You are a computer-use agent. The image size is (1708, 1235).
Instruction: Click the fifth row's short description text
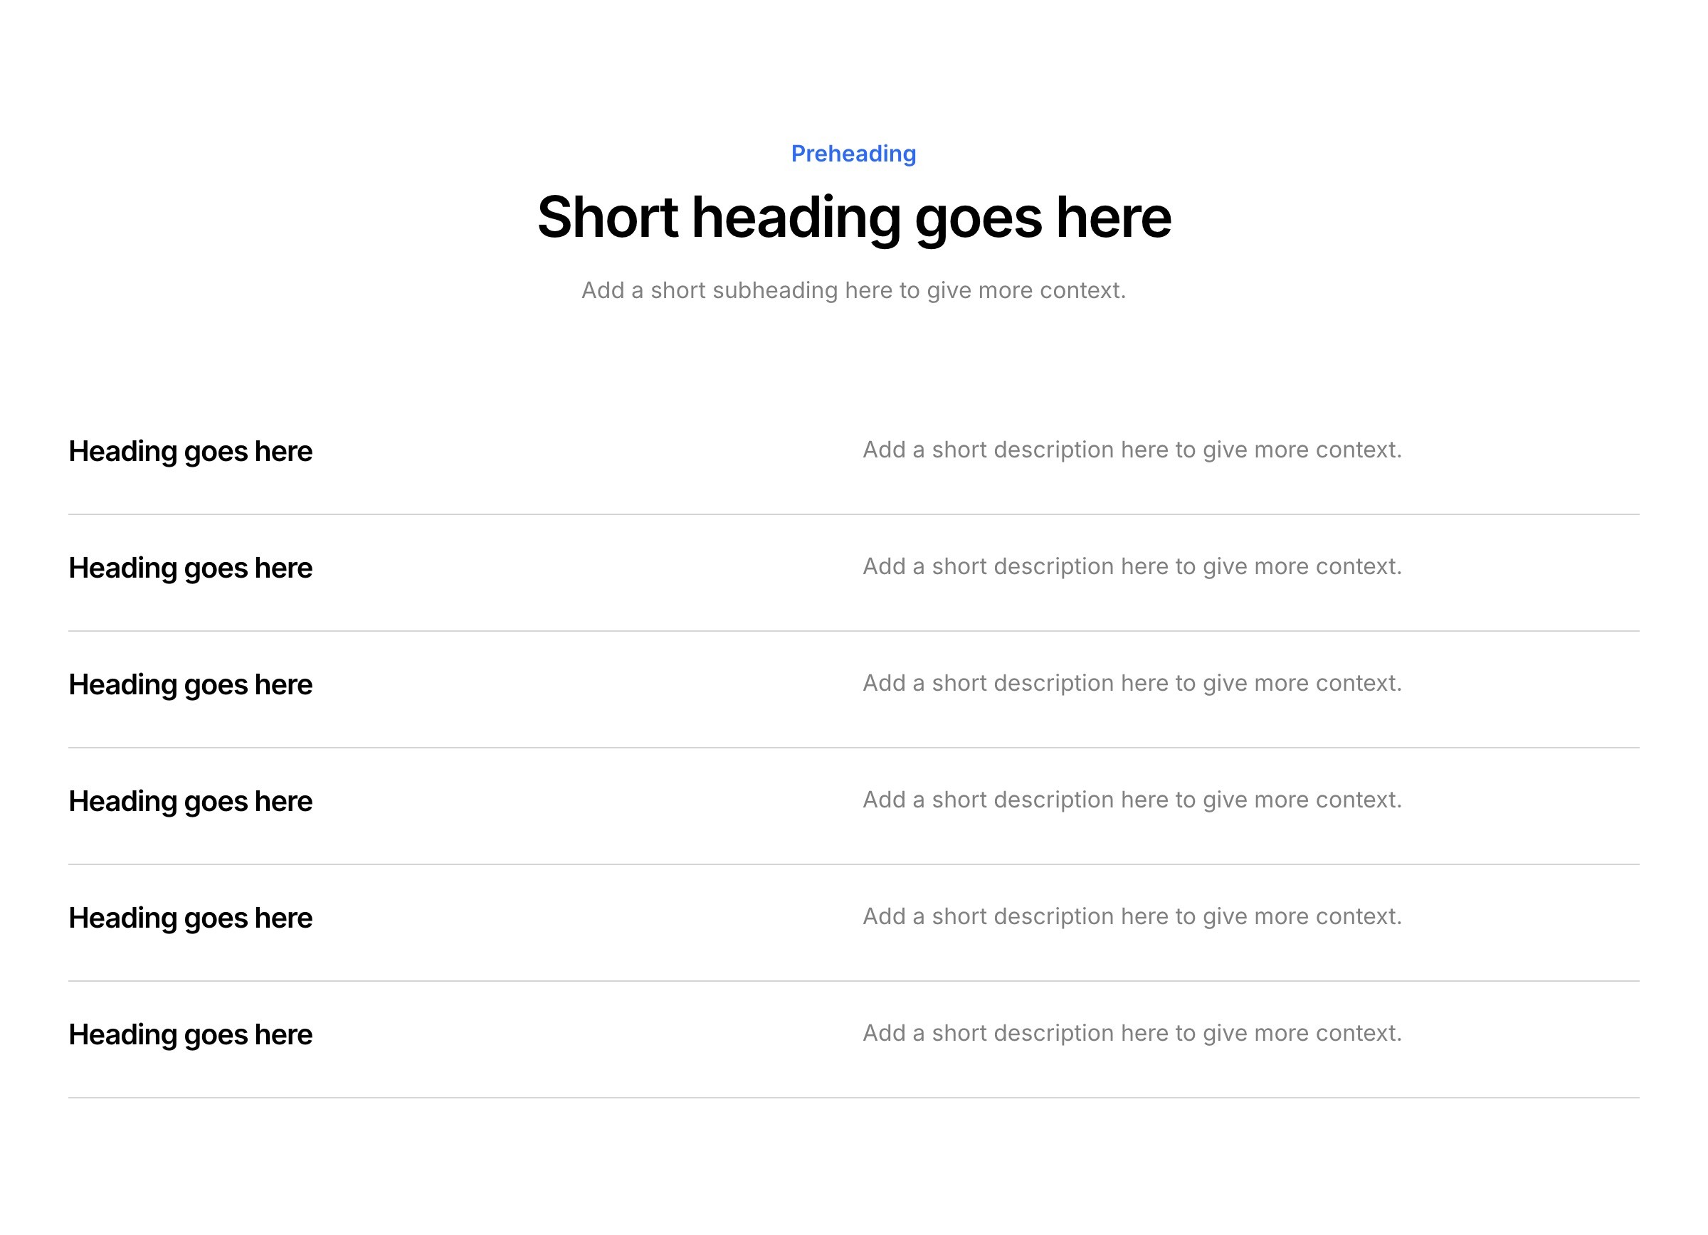click(1132, 916)
